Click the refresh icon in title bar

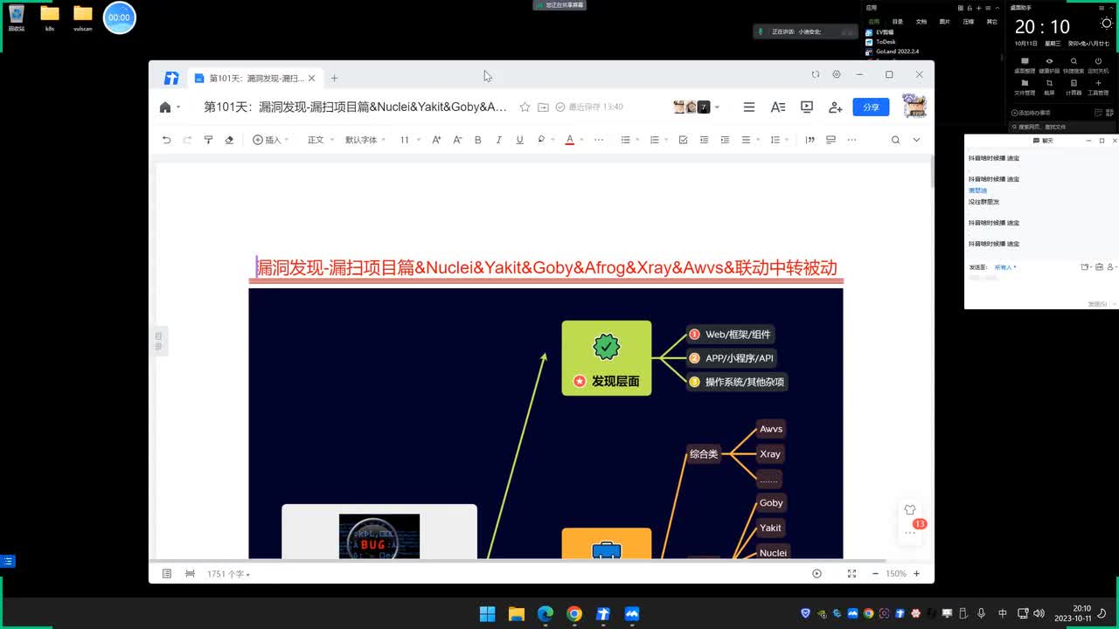[x=816, y=74]
